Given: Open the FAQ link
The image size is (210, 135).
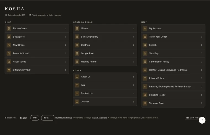Looking at the screenshot, I should point(105,85).
